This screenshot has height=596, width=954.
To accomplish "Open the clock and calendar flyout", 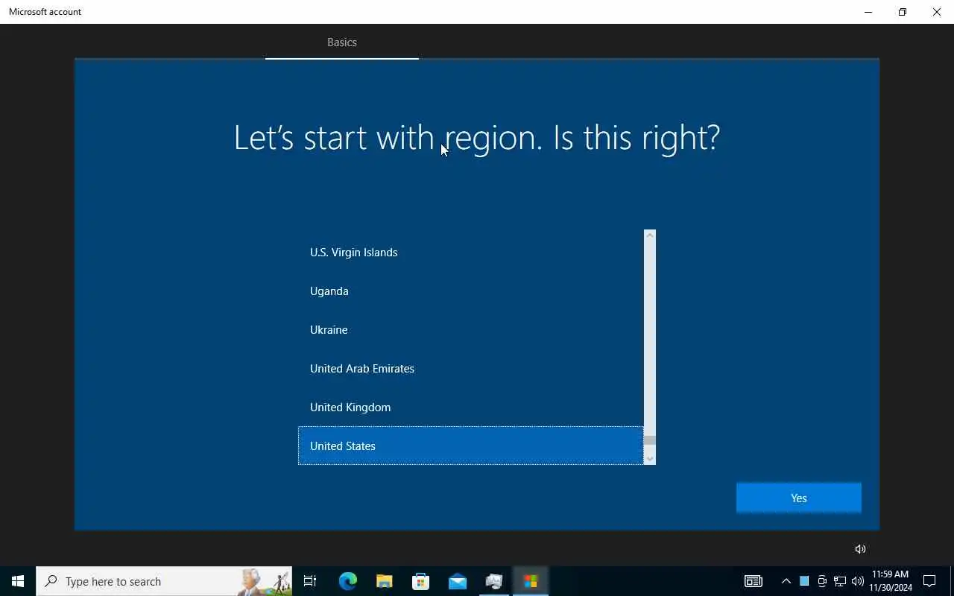I will coord(891,581).
